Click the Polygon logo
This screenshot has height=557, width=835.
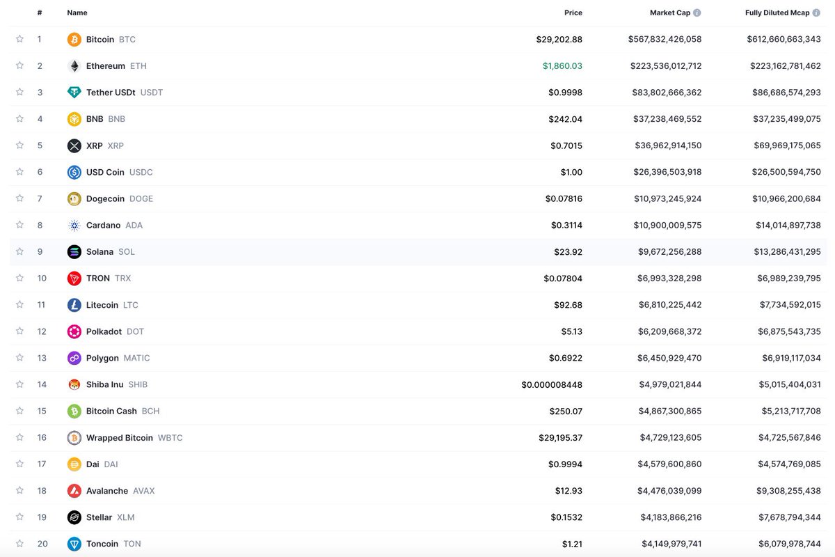74,358
